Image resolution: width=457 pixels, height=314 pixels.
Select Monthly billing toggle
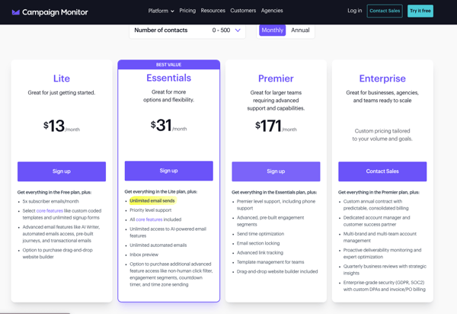tap(272, 30)
